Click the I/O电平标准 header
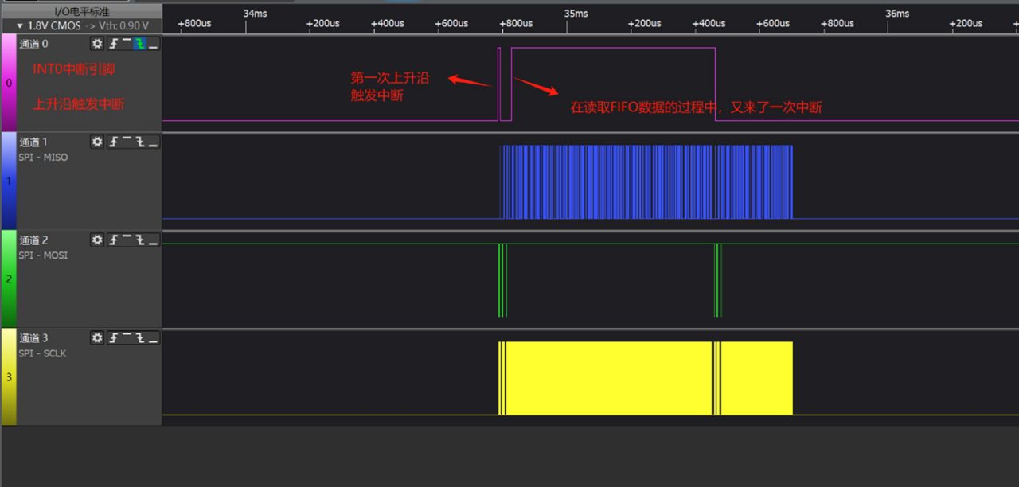 81,11
